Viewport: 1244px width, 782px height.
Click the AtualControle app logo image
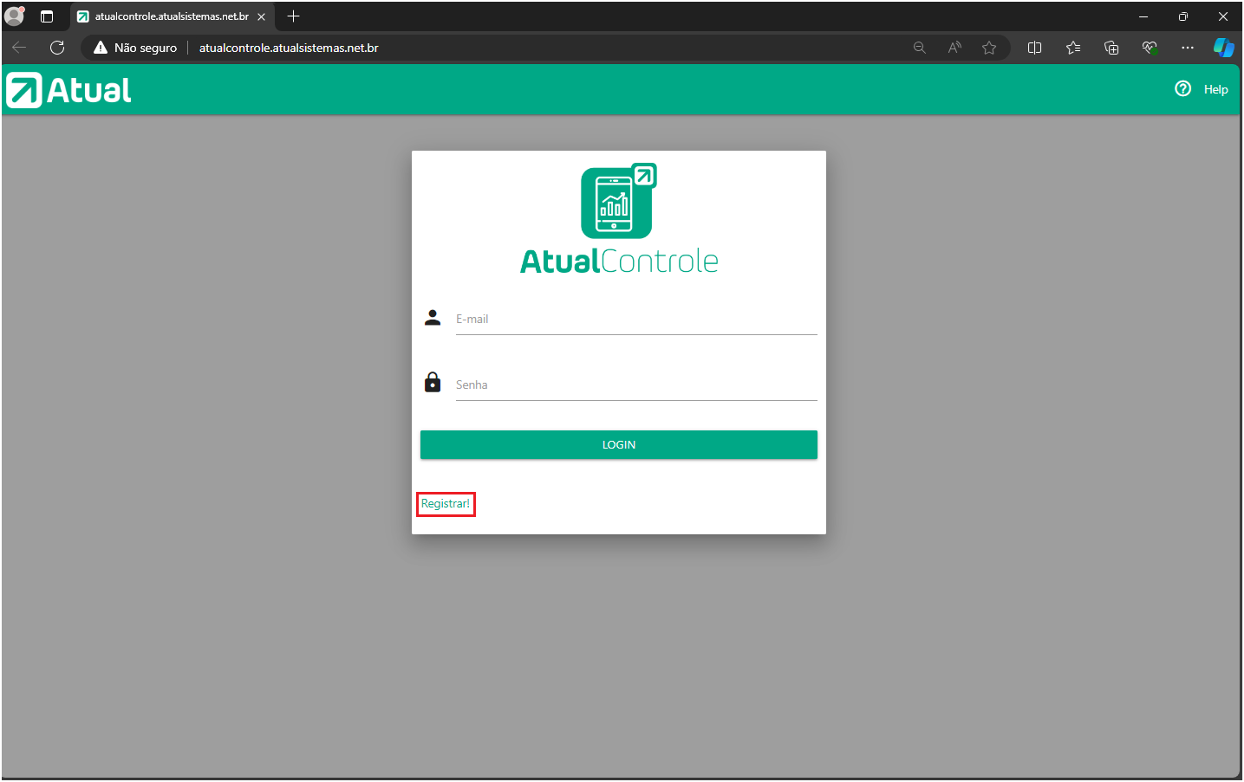point(619,219)
